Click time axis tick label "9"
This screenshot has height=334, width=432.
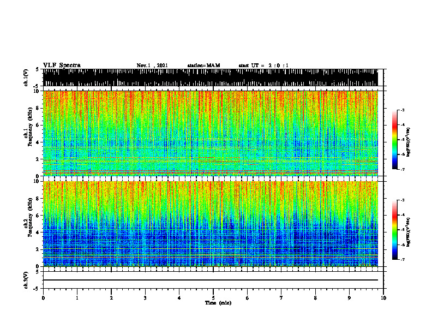pos(349,298)
